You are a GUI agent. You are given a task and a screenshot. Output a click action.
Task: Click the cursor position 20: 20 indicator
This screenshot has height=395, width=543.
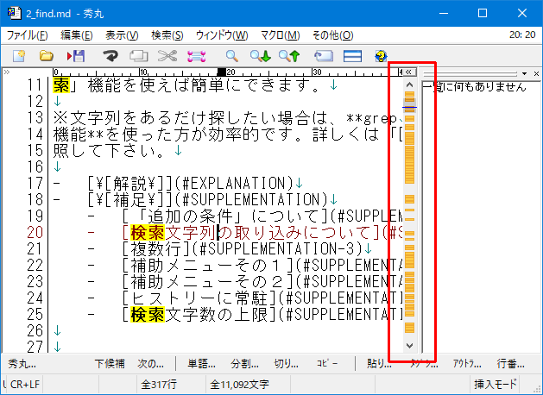(x=522, y=34)
